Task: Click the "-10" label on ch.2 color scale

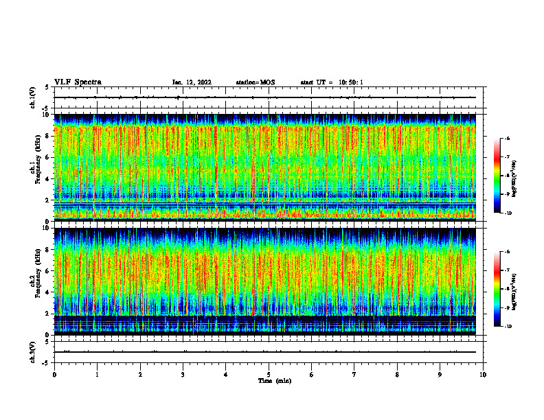Action: [x=508, y=327]
